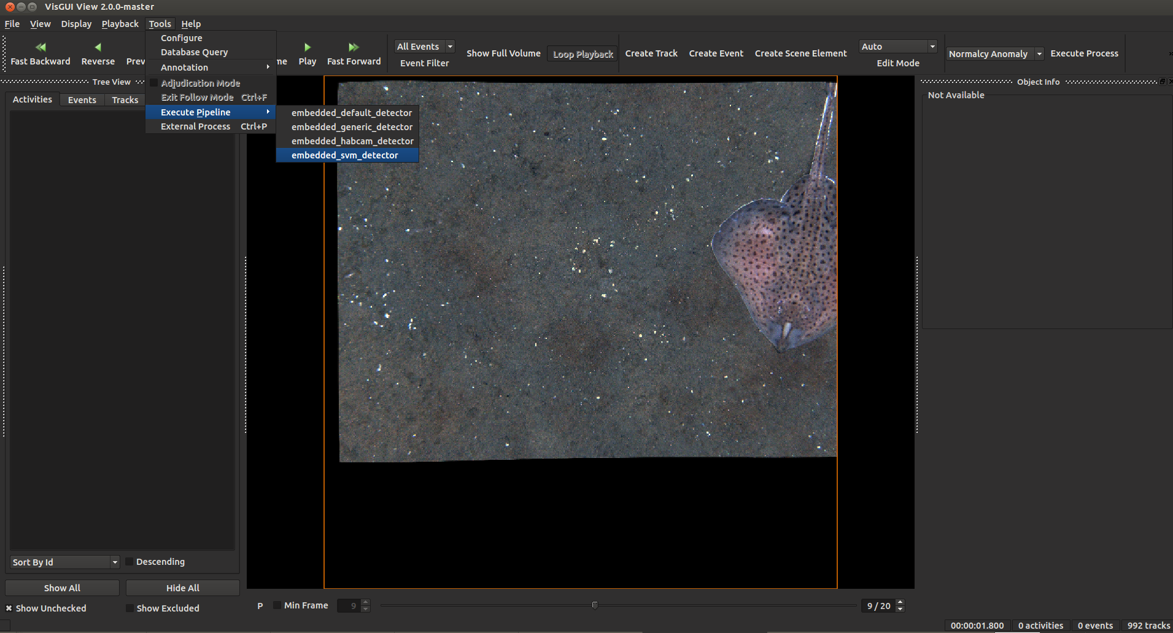Open the Help menu
This screenshot has height=633, width=1173.
(x=191, y=24)
